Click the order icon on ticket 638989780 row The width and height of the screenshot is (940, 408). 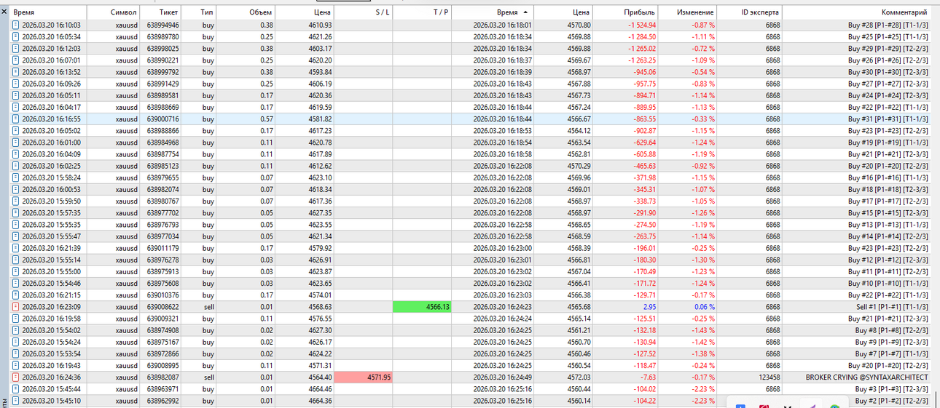pos(16,36)
